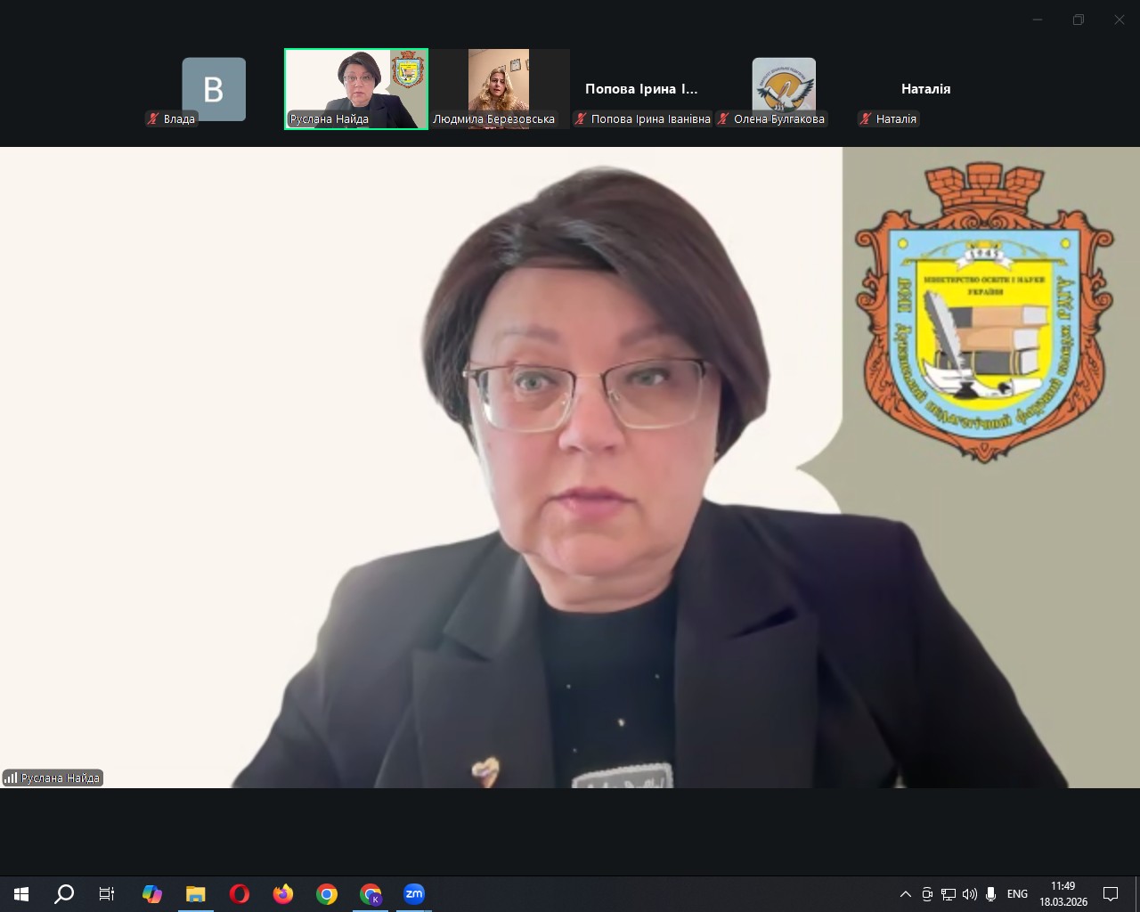Open the clock and calendar showing 11:49

(1063, 894)
